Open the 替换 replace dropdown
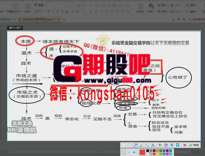 pos(192,11)
